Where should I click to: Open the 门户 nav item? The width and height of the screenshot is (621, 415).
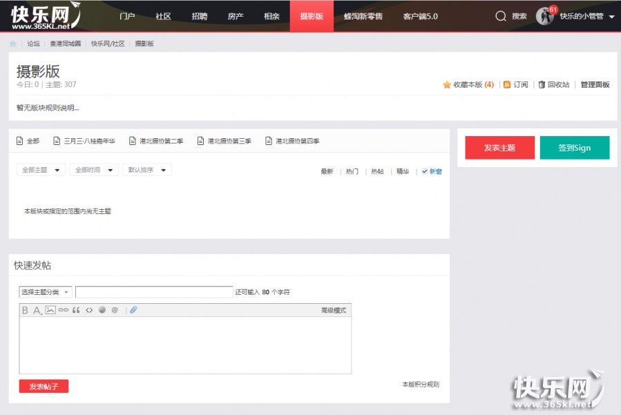point(127,17)
